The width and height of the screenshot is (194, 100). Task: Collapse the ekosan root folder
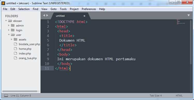6,21
